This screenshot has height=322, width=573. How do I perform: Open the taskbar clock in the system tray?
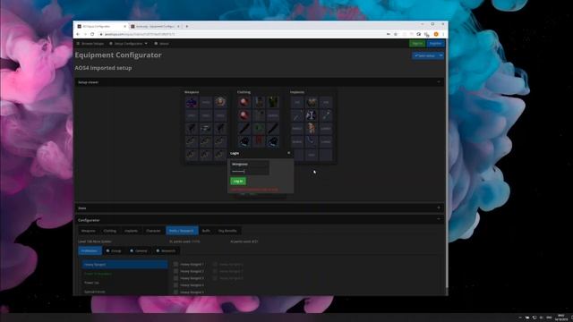coord(561,318)
